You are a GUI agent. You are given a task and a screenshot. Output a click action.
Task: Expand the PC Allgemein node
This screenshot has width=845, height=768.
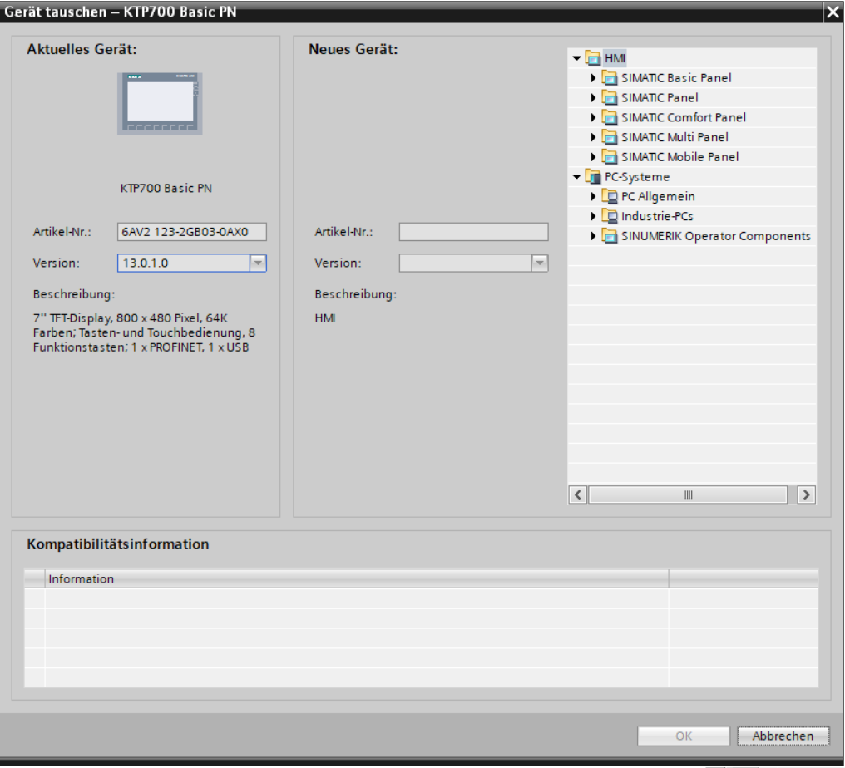[593, 197]
